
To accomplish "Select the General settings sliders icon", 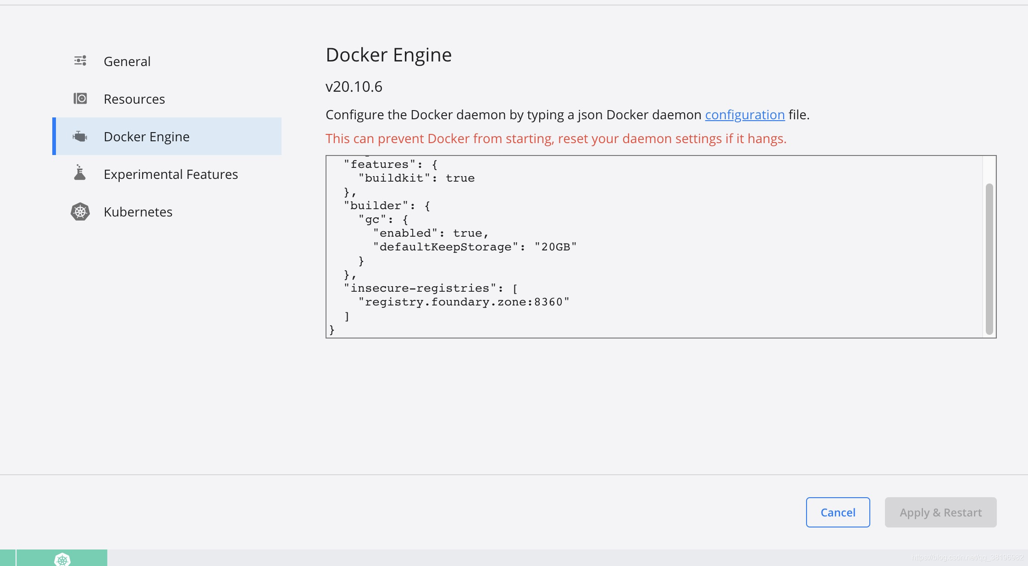I will (80, 60).
